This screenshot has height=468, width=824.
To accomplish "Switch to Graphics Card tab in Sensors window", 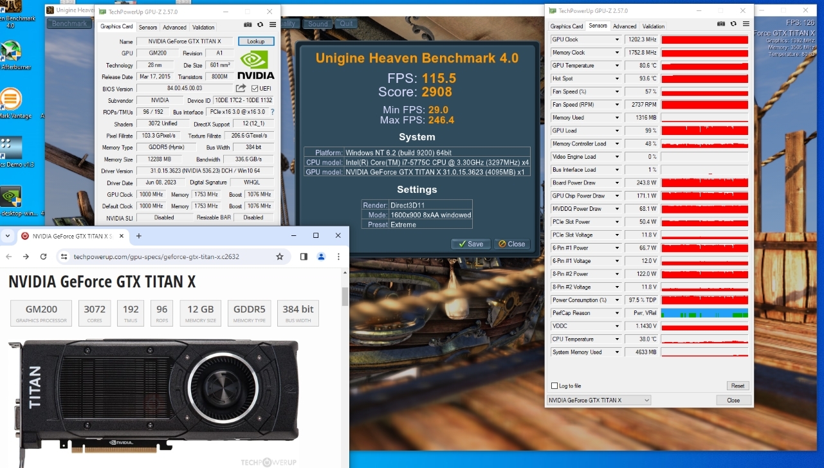I will pyautogui.click(x=566, y=26).
